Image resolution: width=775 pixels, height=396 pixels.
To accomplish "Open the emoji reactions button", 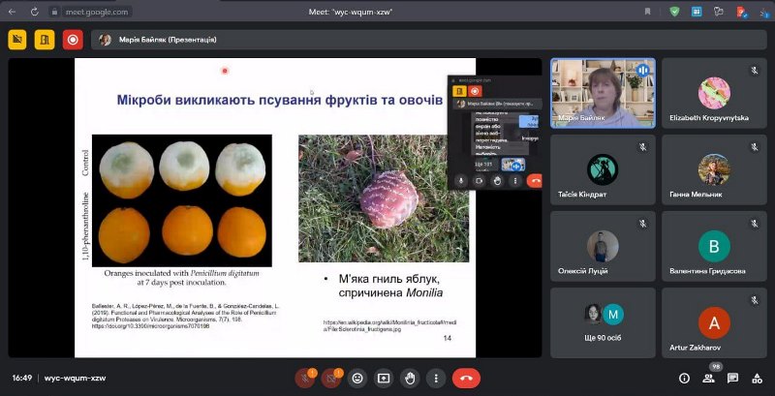I will [x=358, y=378].
